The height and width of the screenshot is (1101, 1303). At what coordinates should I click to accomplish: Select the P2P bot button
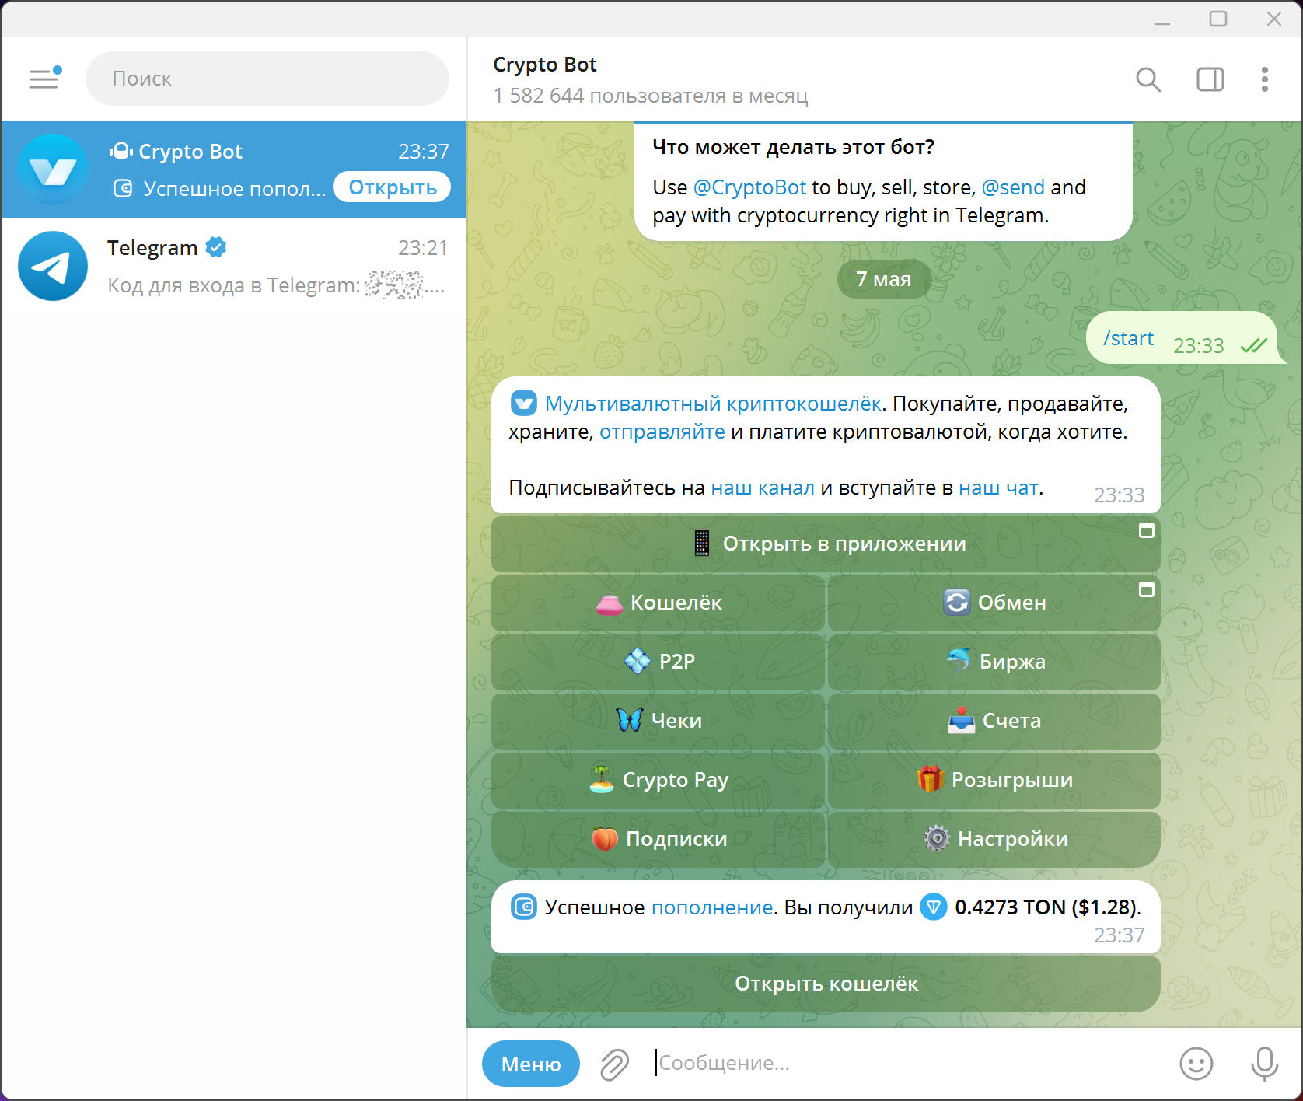pos(658,662)
